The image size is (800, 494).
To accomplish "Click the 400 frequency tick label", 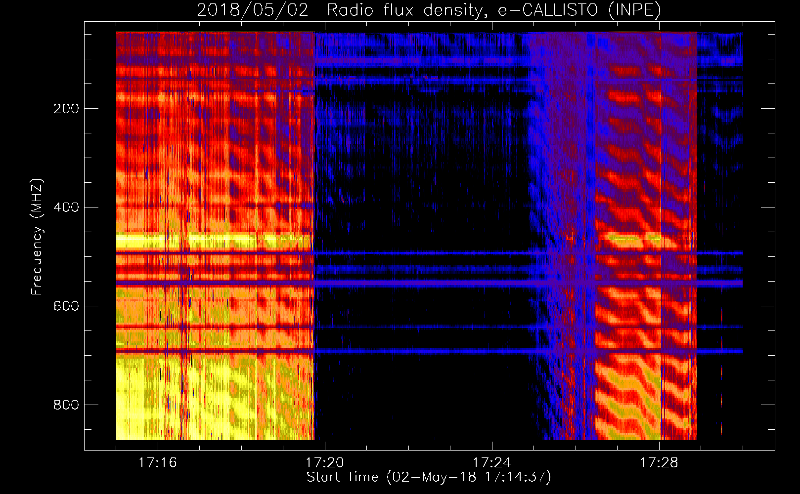I will [x=66, y=207].
